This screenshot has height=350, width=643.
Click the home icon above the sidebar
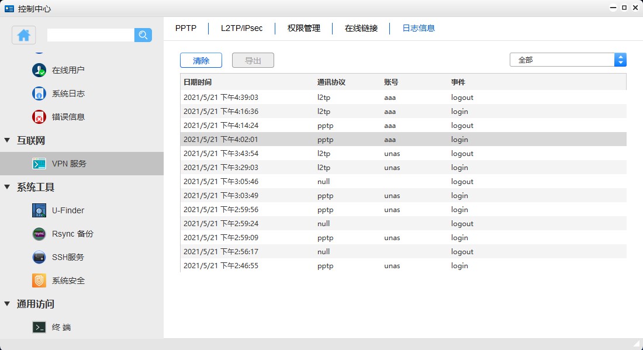pyautogui.click(x=23, y=36)
